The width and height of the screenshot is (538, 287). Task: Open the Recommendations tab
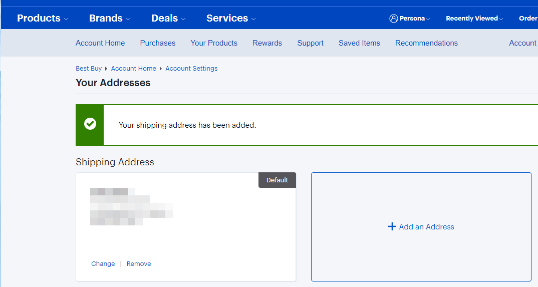tap(426, 43)
